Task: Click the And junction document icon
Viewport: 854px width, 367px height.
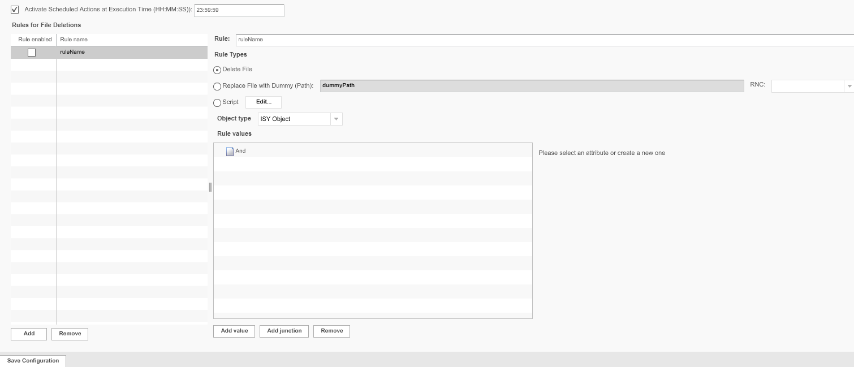Action: coord(230,151)
